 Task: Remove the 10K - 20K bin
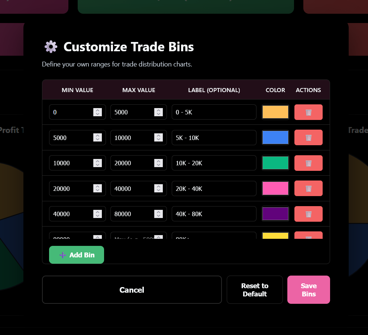click(308, 163)
